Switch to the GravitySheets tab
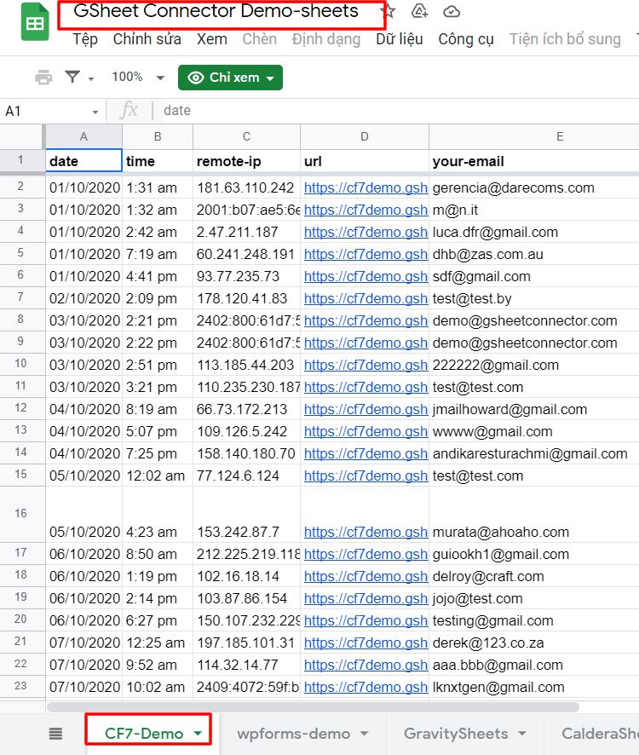Screen dimensions: 639x755 [456, 734]
